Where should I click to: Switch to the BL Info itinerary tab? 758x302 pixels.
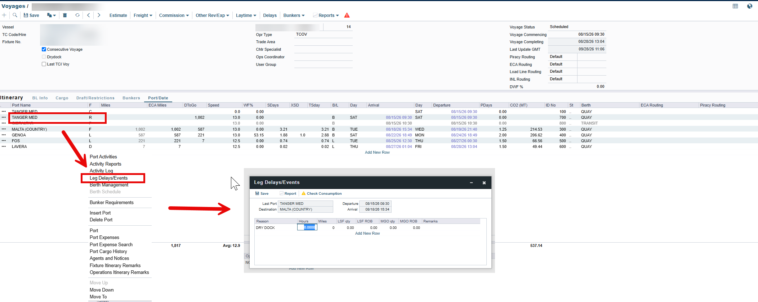click(40, 98)
